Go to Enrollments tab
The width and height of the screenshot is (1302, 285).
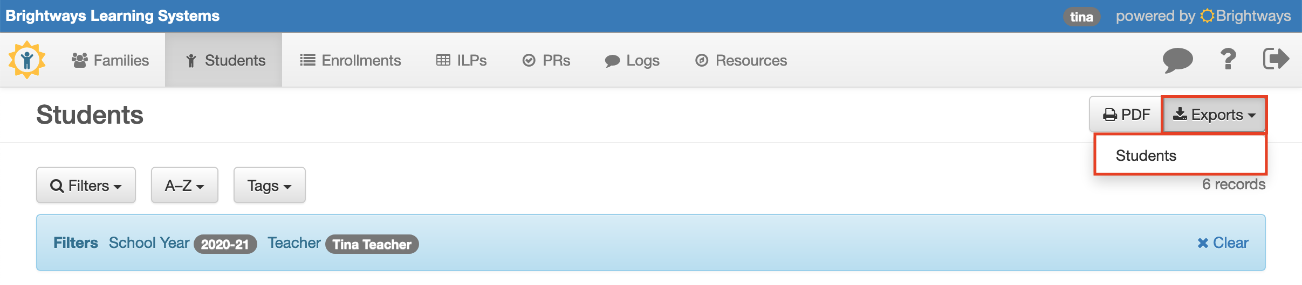(x=351, y=60)
